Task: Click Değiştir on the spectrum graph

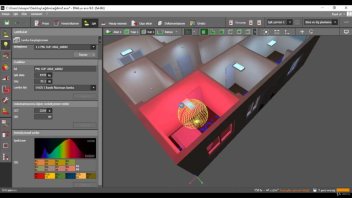Action: pyautogui.click(x=90, y=156)
